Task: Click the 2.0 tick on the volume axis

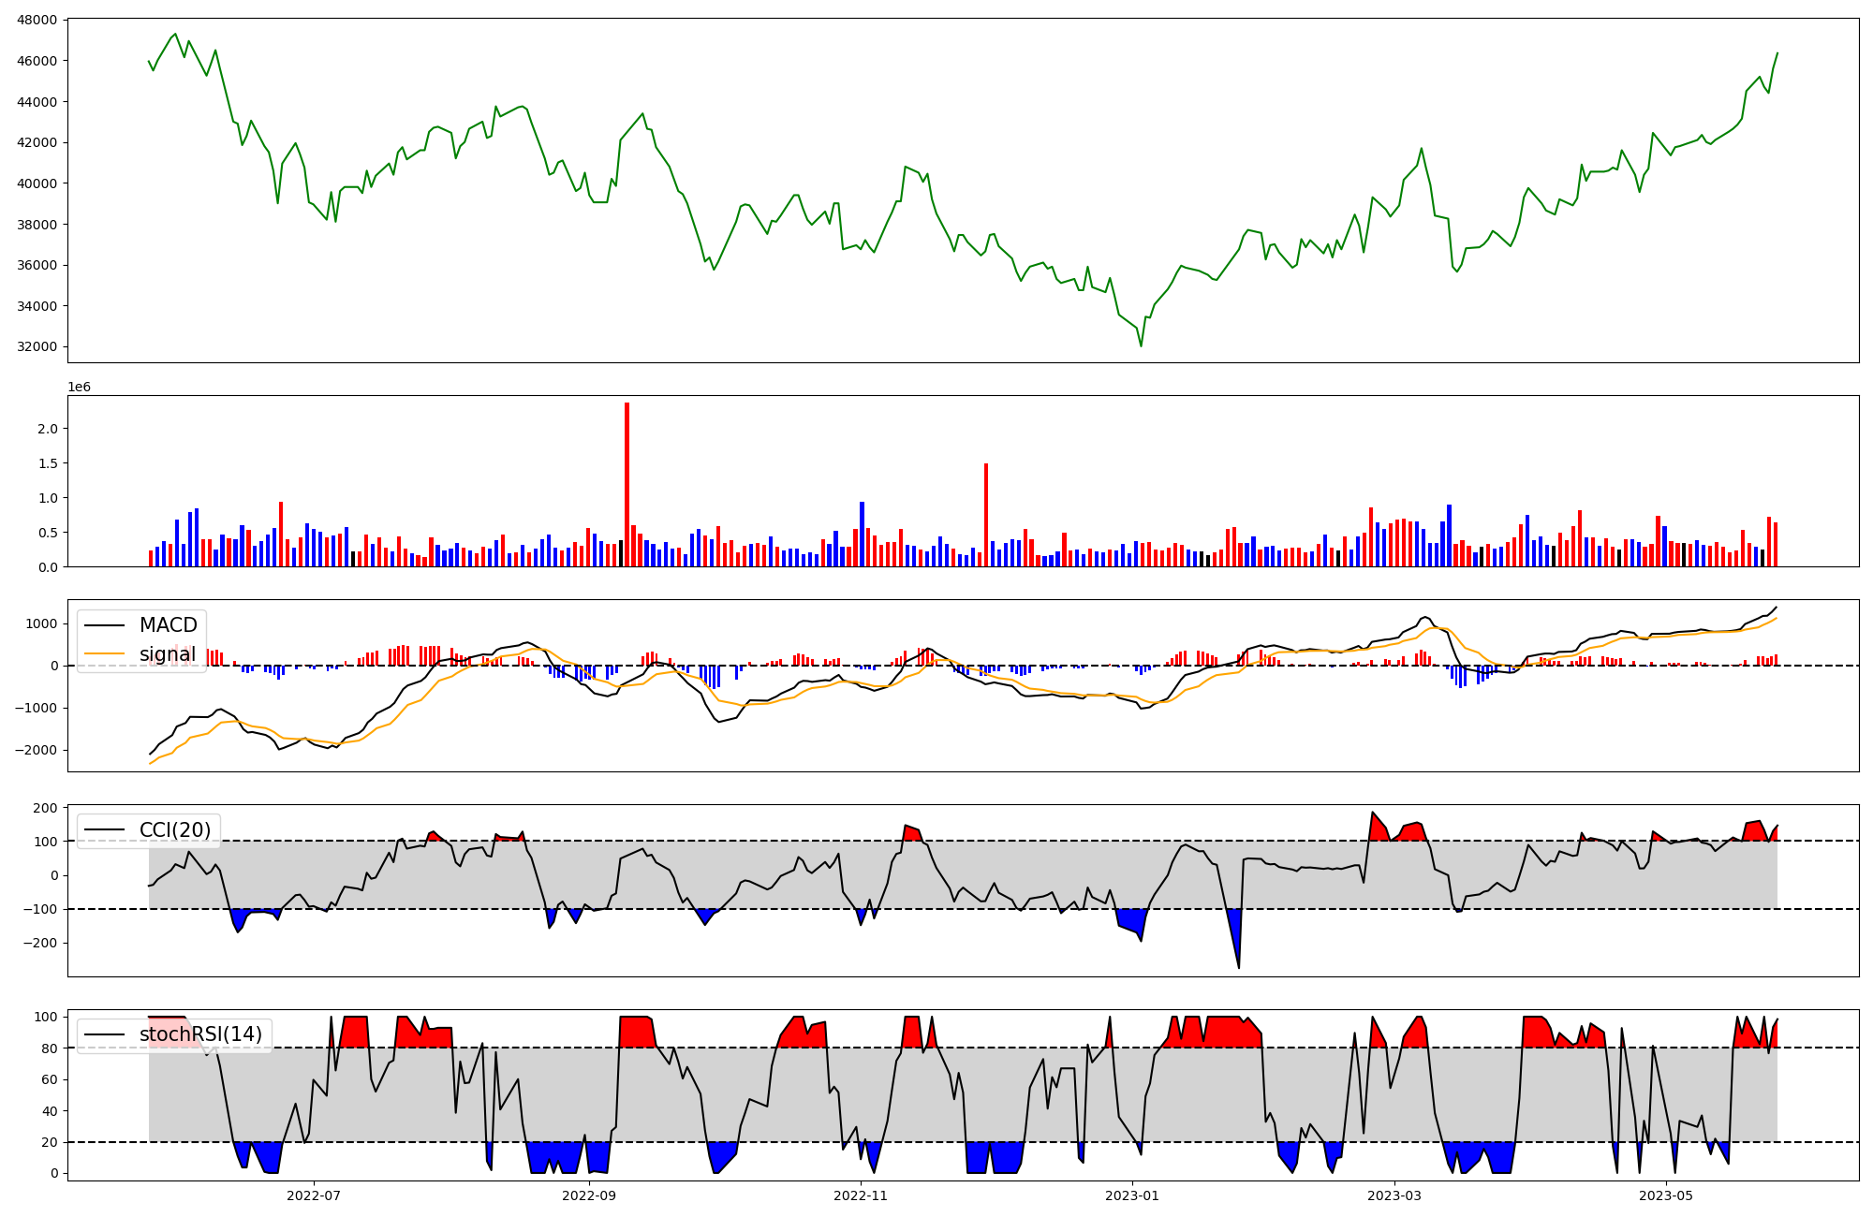Action: point(47,429)
